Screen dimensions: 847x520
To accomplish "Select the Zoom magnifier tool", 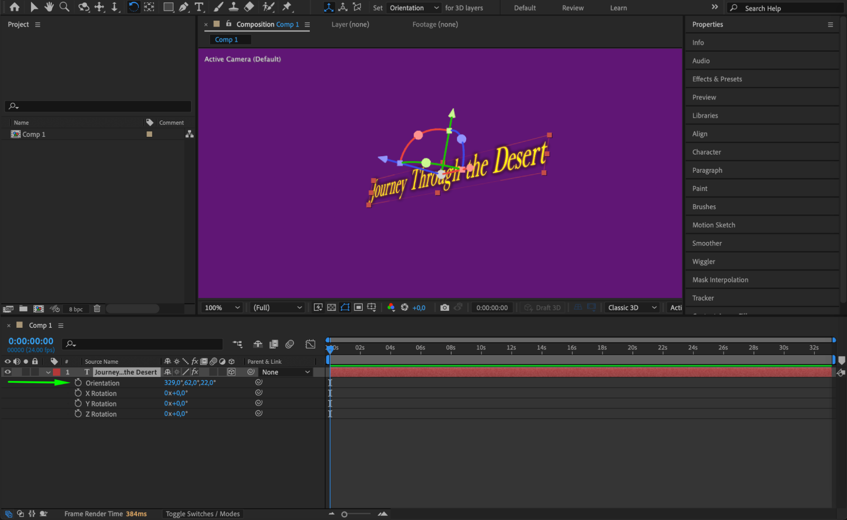I will tap(64, 7).
